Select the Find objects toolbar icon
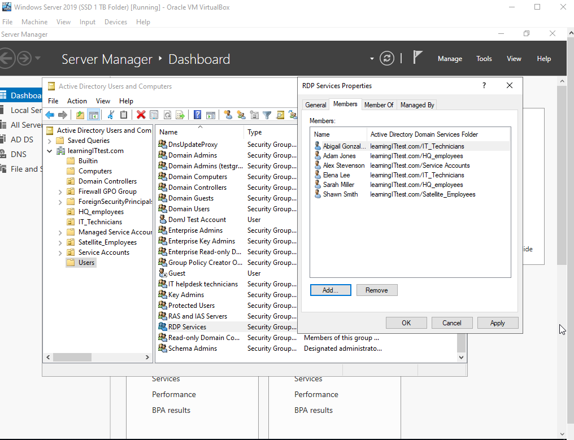Viewport: 574px width, 440px height. [280, 115]
